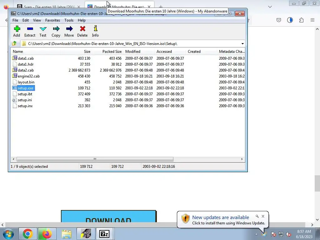Image resolution: width=320 pixels, height=240 pixels.
Task: Select the setup.ibt file
Action: pyautogui.click(x=25, y=94)
